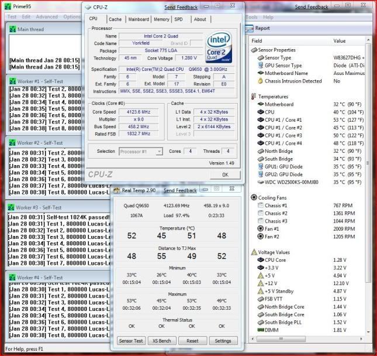Click the Chassis Intrusion Detected lock icon

pos(260,81)
